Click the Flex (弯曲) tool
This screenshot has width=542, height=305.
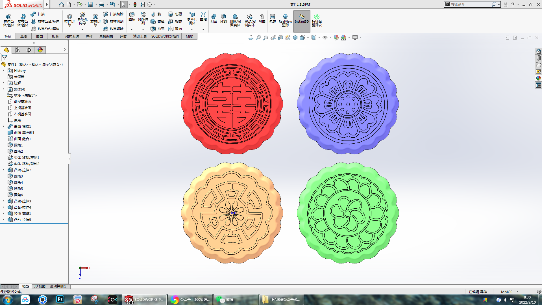tap(262, 19)
